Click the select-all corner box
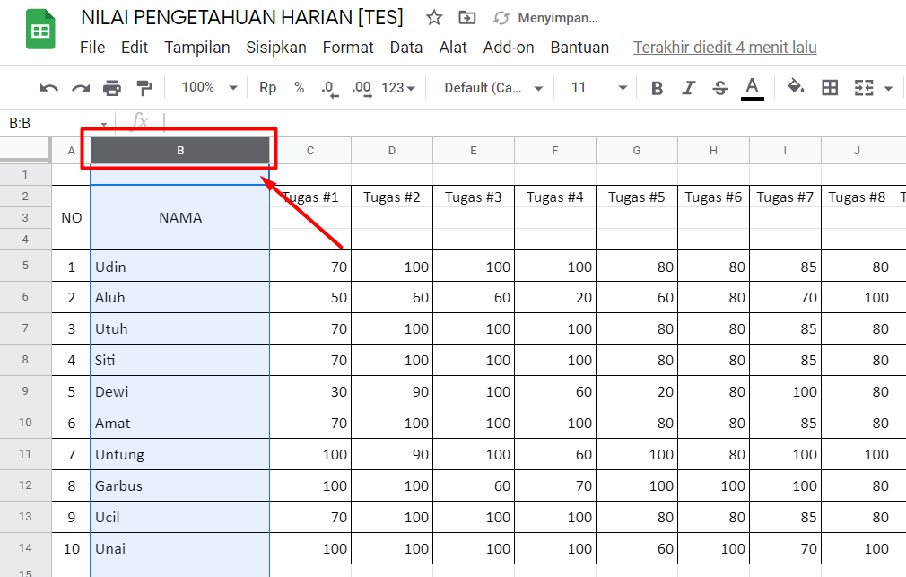906x577 pixels. pos(25,149)
